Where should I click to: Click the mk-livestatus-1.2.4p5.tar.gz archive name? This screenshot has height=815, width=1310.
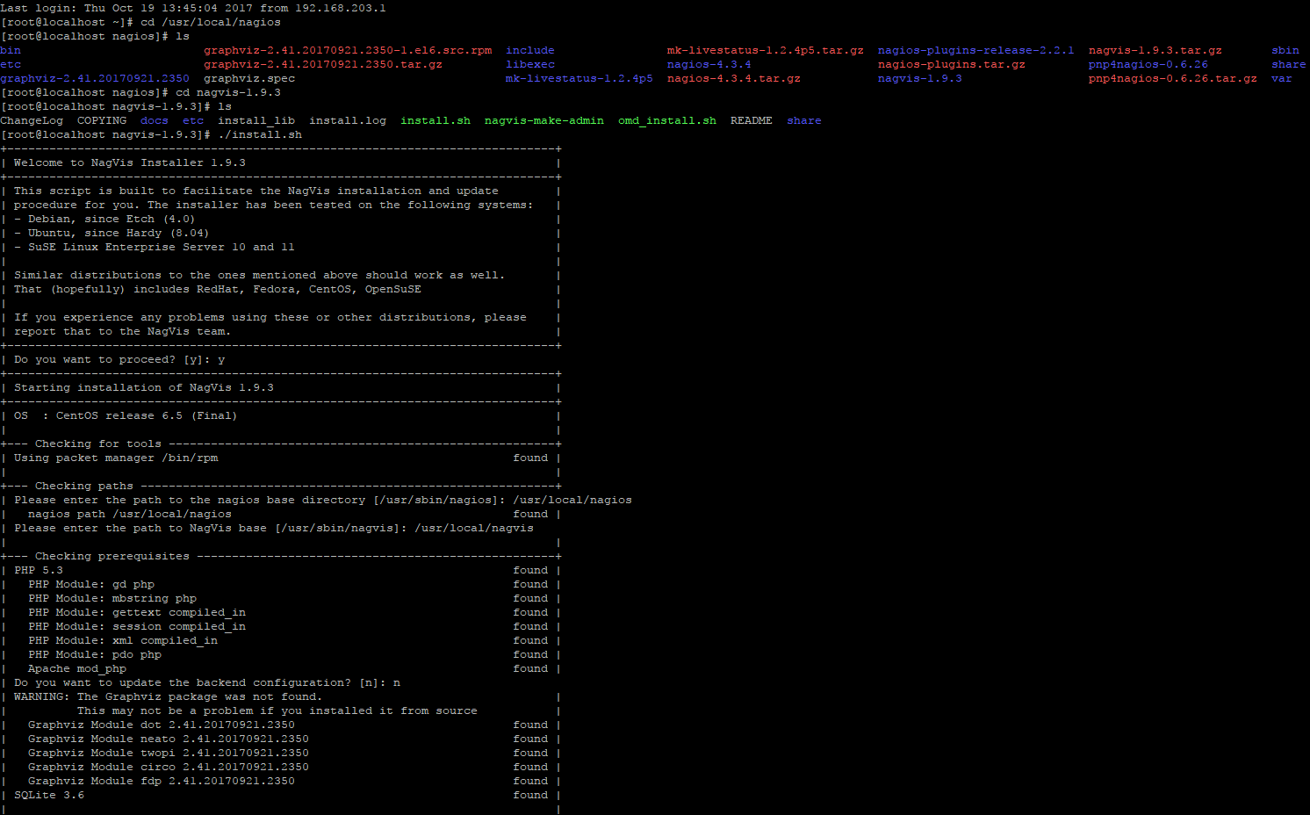tap(765, 50)
